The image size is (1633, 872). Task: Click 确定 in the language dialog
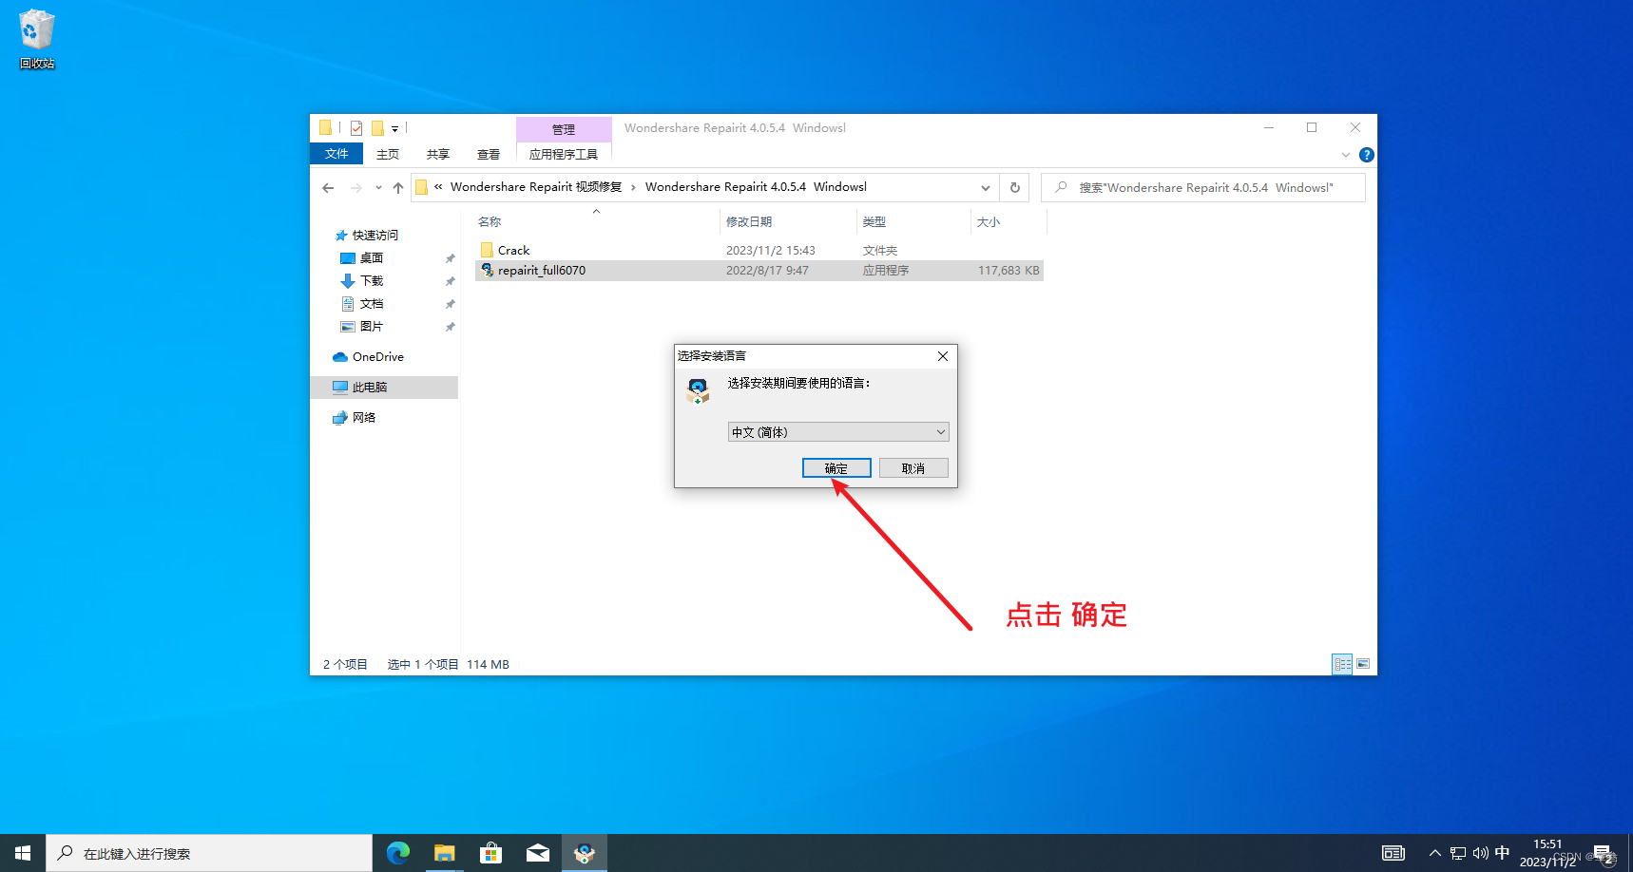[x=836, y=468]
